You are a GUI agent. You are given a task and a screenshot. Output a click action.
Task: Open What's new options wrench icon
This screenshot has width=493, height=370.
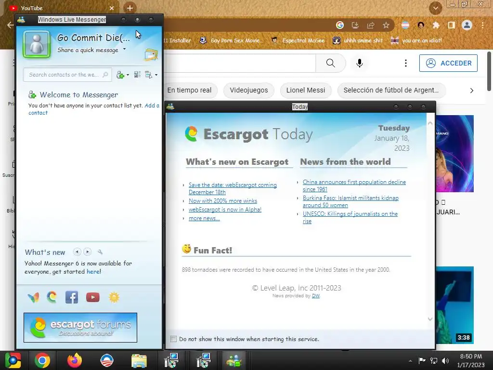[100, 251]
